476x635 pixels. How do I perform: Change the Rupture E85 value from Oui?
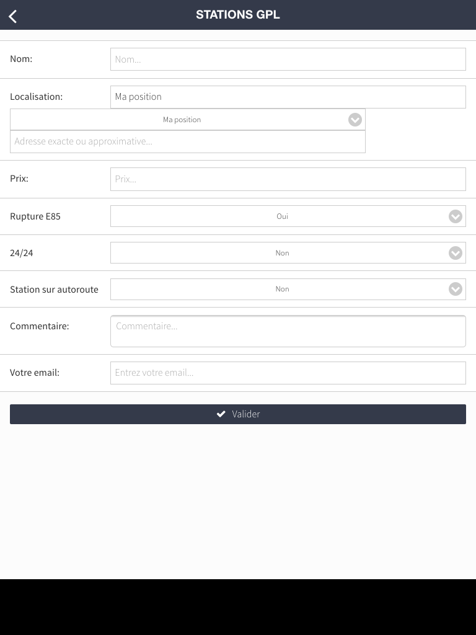[x=288, y=216]
